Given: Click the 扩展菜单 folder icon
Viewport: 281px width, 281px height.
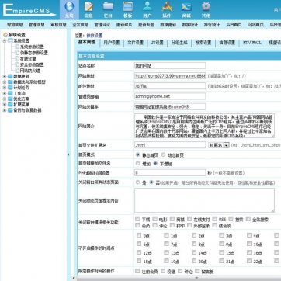Looking at the screenshot, I should (x=10, y=105).
